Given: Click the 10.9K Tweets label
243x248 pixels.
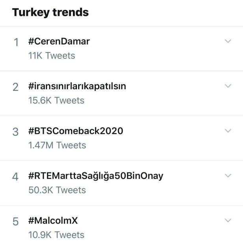Looking at the screenshot, I should (56, 235).
